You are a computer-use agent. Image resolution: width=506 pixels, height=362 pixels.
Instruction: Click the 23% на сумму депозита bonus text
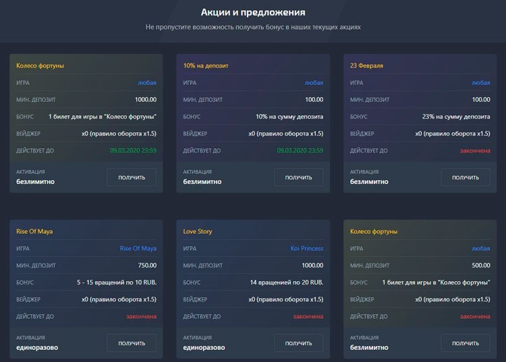tap(456, 117)
